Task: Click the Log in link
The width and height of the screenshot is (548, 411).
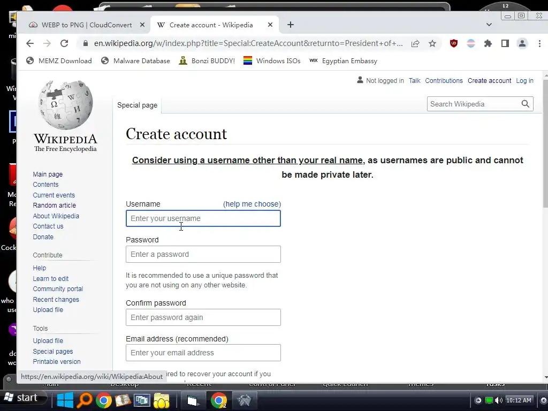Action: (524, 81)
